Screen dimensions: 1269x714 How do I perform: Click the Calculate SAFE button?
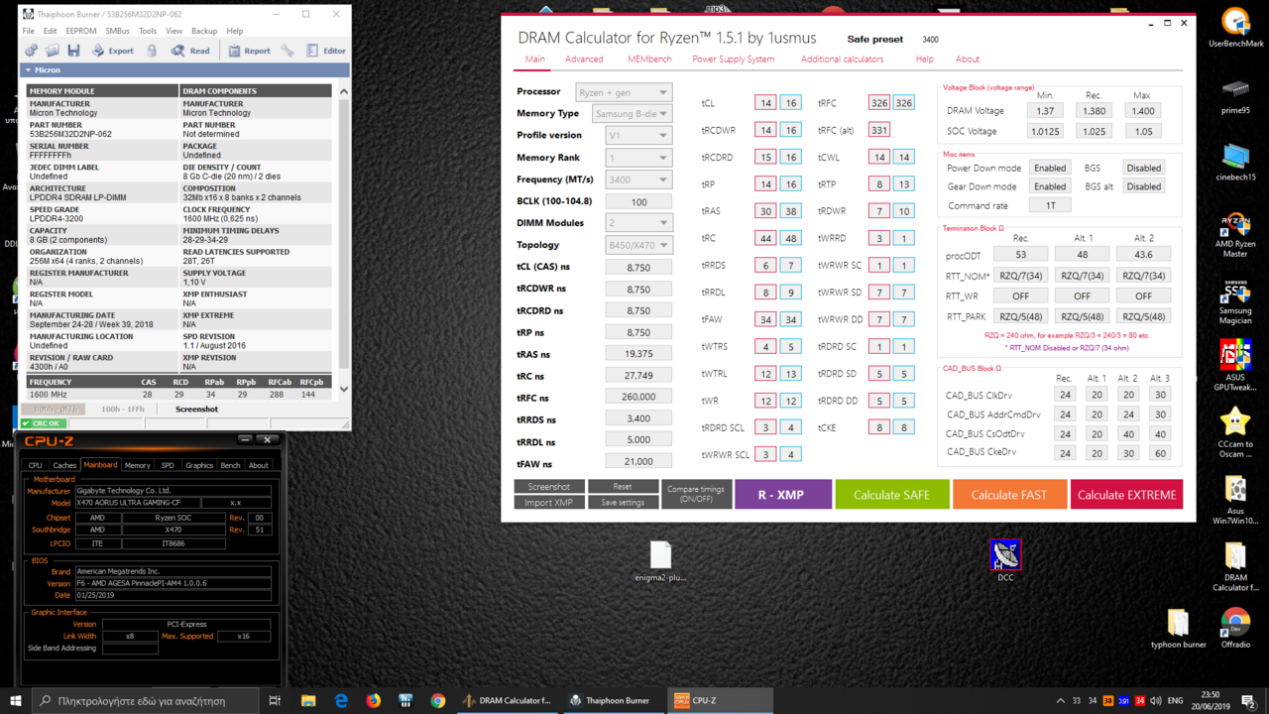[x=891, y=495]
